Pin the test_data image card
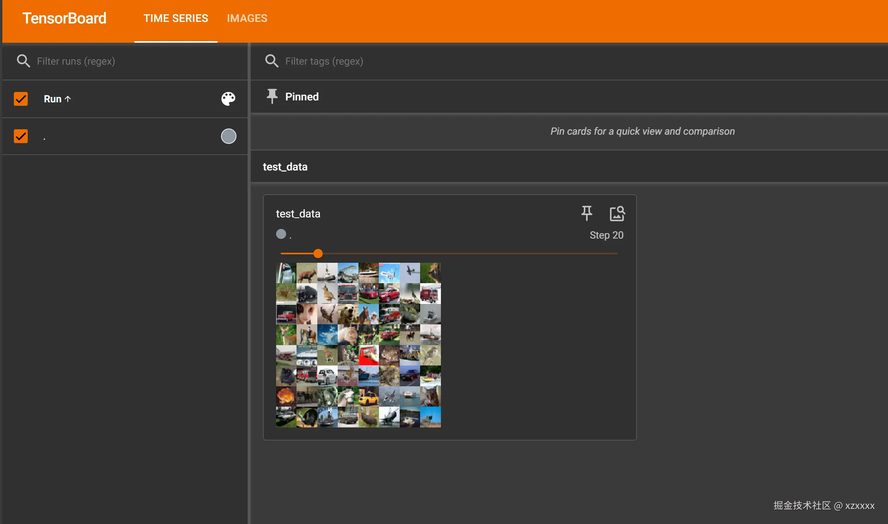 pos(587,213)
